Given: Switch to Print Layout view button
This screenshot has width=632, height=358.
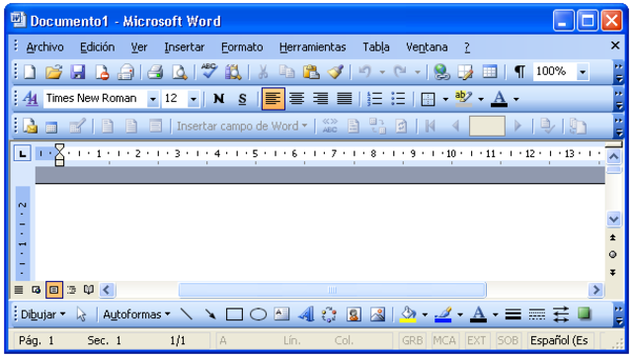Looking at the screenshot, I should (54, 290).
